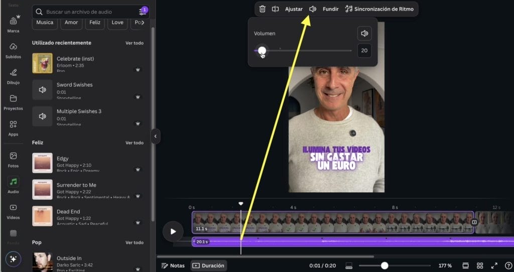Switch to grid view at bottom bar
Viewport: 514px width, 272px height.
[480, 265]
